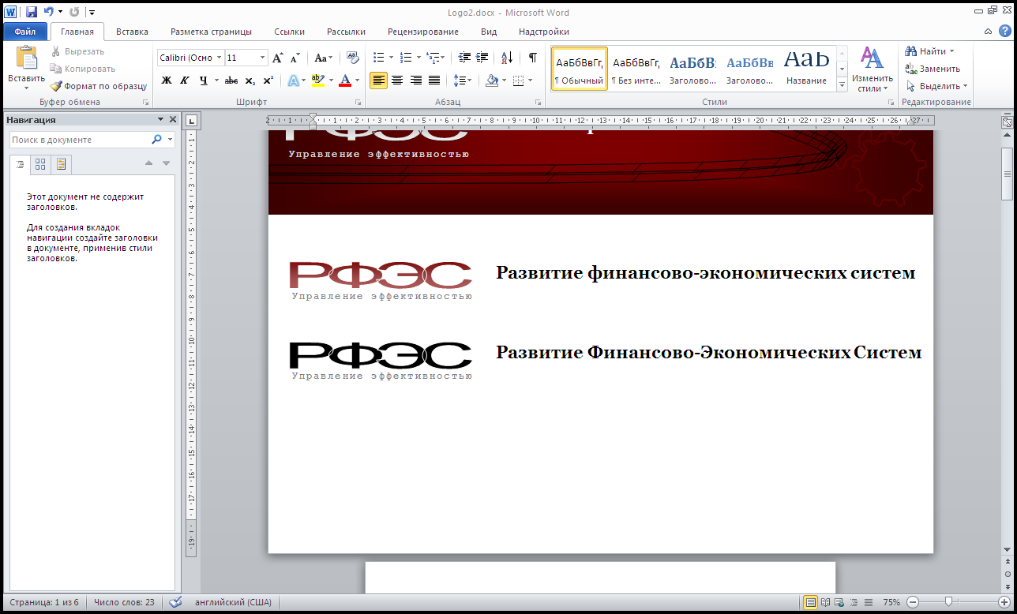Click the Subscript icon
This screenshot has height=614, width=1017.
pos(250,80)
